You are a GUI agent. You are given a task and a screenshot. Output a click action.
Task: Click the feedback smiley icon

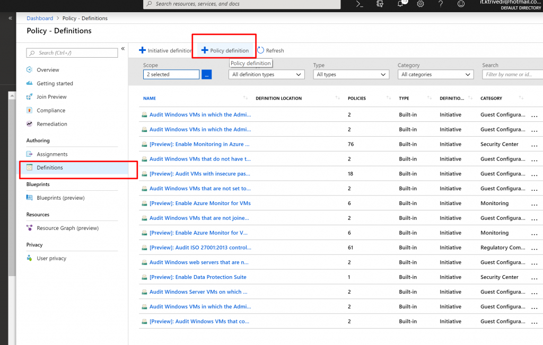click(461, 4)
